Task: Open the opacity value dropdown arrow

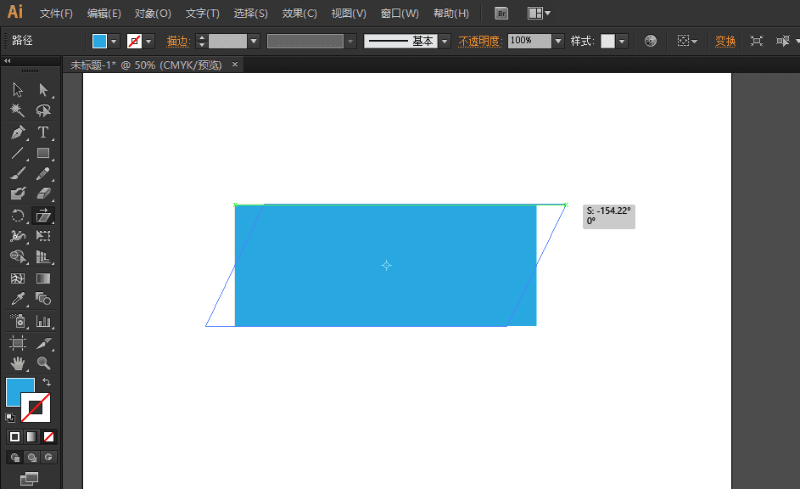Action: [558, 42]
